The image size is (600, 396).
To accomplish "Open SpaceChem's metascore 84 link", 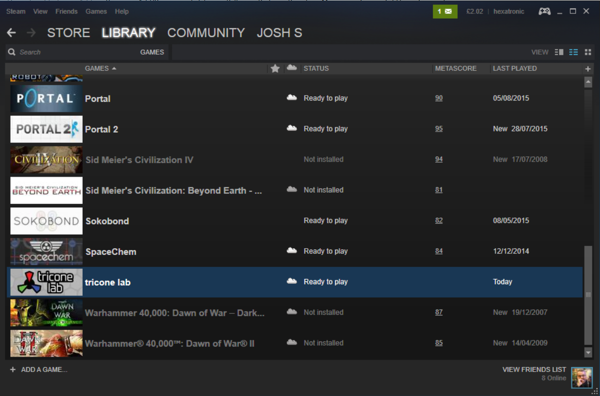I will pyautogui.click(x=438, y=251).
